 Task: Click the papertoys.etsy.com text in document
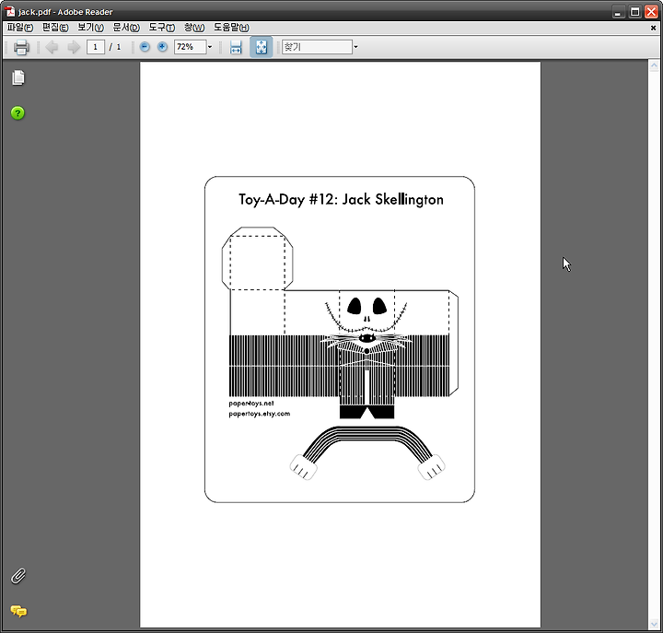[260, 414]
